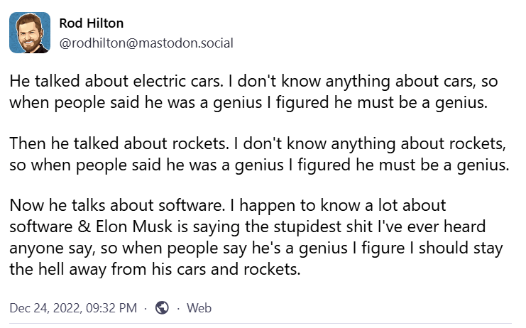Click the words 'Elon Musk' in the post
Viewport: 526px width, 328px height.
134,226
